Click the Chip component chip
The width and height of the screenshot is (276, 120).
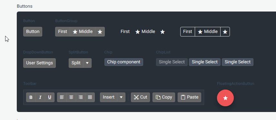124,62
